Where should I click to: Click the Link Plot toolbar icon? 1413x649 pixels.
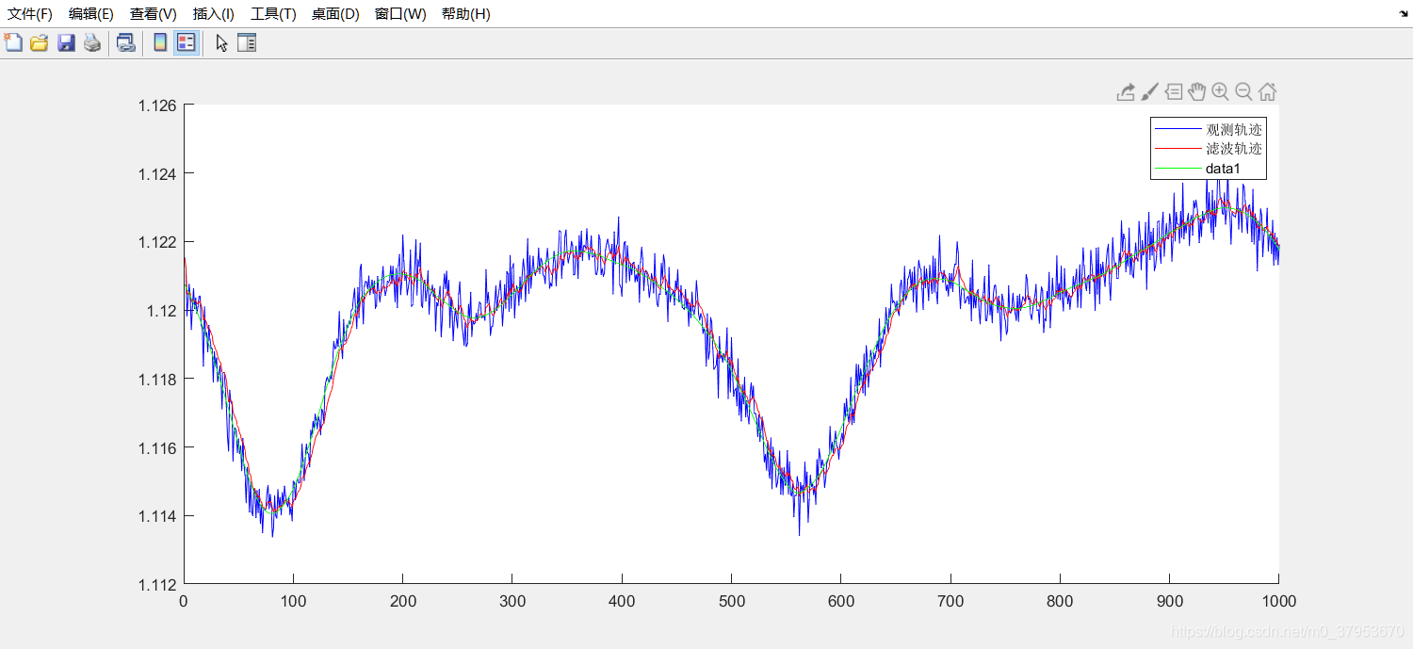tap(125, 42)
